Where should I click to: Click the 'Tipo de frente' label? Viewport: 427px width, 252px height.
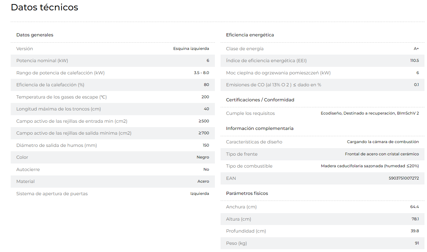[x=242, y=154]
